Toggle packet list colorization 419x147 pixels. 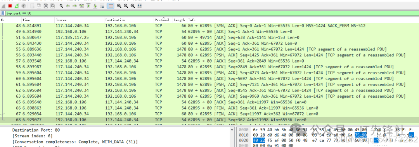111,6
